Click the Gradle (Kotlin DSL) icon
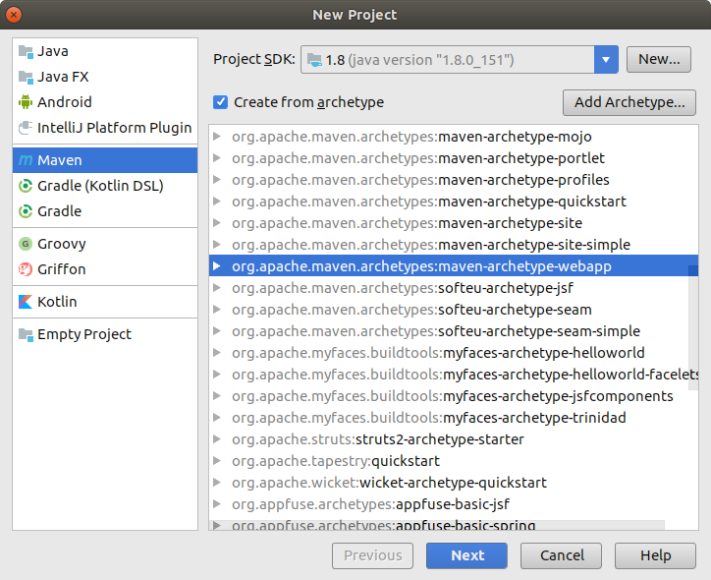The width and height of the screenshot is (711, 580). click(x=26, y=186)
